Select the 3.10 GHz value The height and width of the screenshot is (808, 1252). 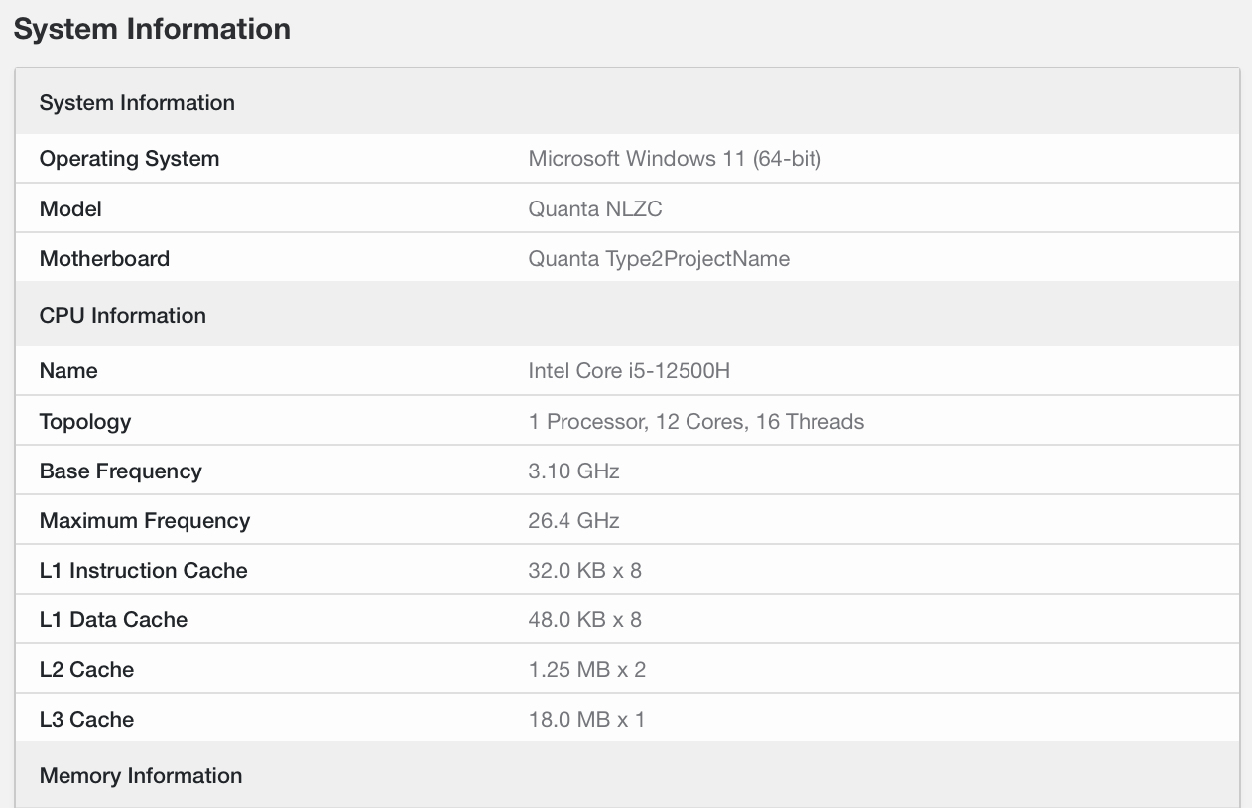tap(573, 471)
